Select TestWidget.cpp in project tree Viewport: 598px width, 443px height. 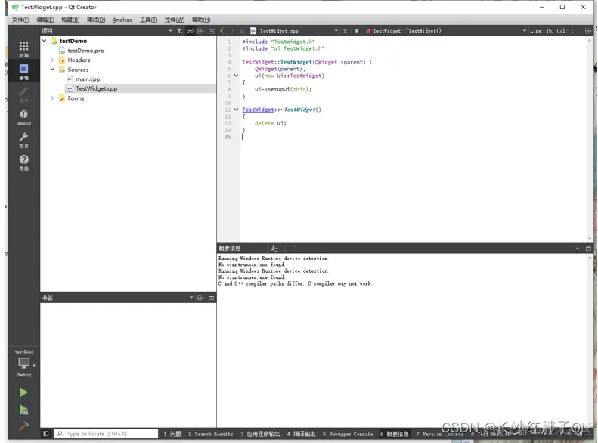[97, 88]
